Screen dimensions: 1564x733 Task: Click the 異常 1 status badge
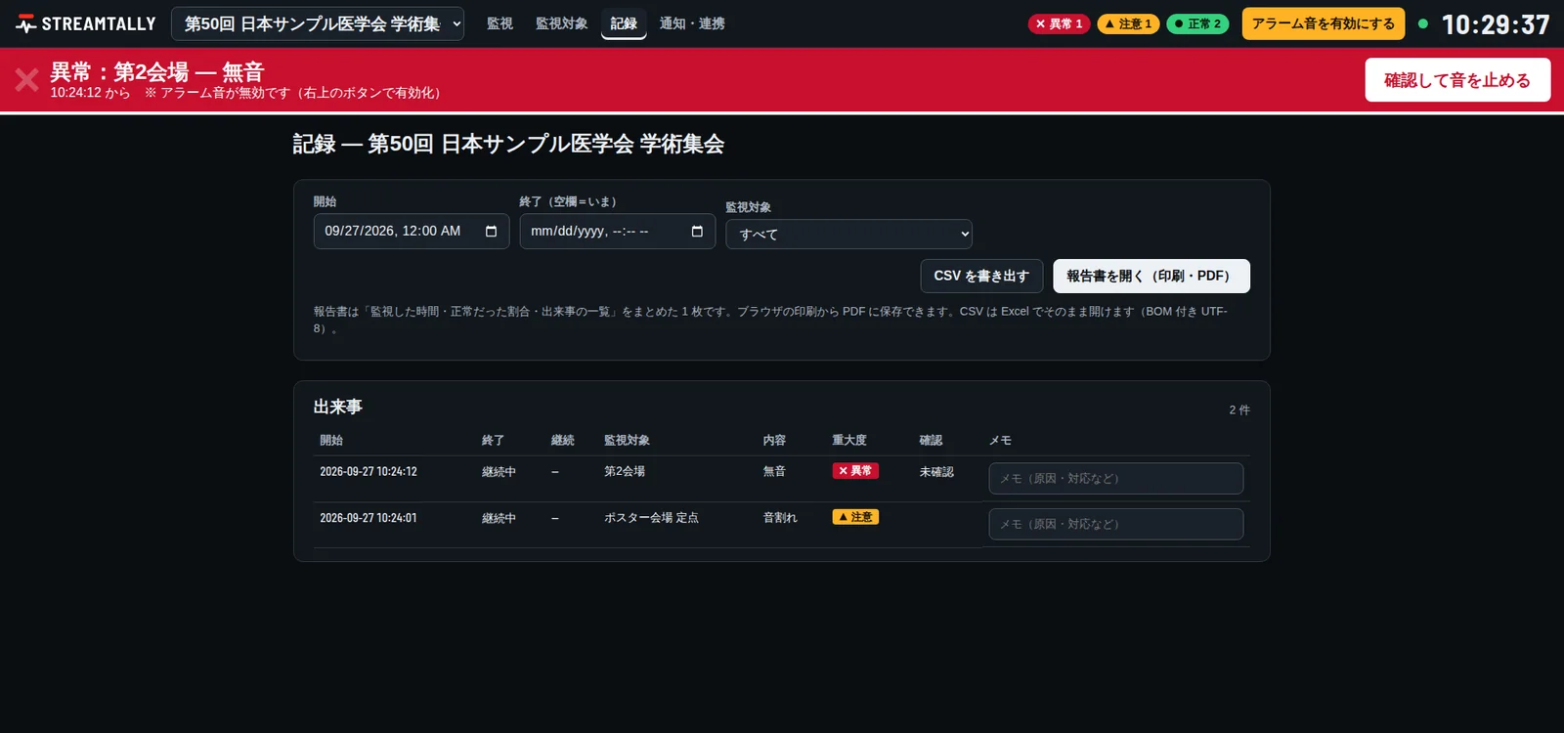tap(1059, 23)
